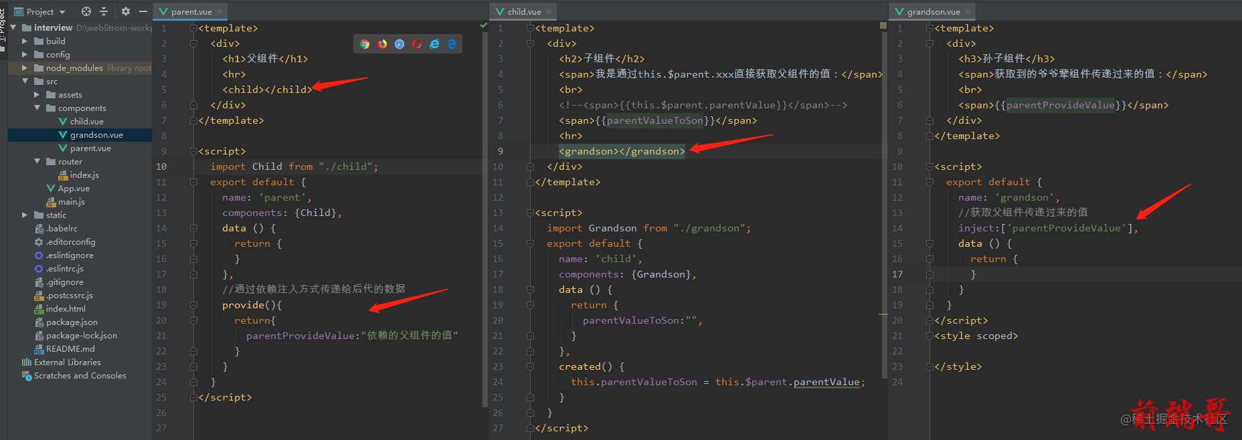The image size is (1242, 440).
Task: Close the parent.vue tab
Action: [219, 11]
